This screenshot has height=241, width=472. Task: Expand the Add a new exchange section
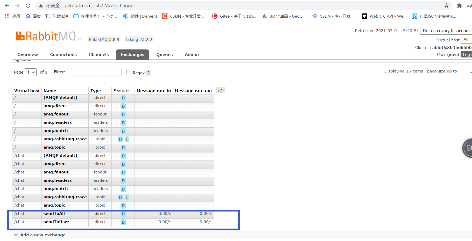point(43,235)
